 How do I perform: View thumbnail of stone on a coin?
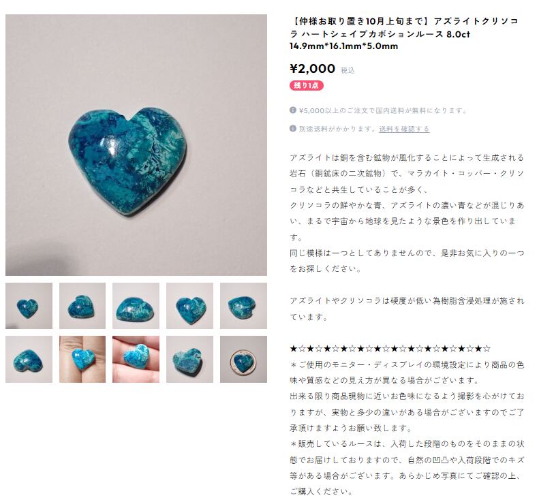(x=243, y=360)
